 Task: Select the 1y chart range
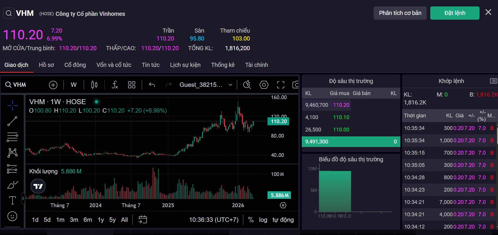(x=101, y=220)
